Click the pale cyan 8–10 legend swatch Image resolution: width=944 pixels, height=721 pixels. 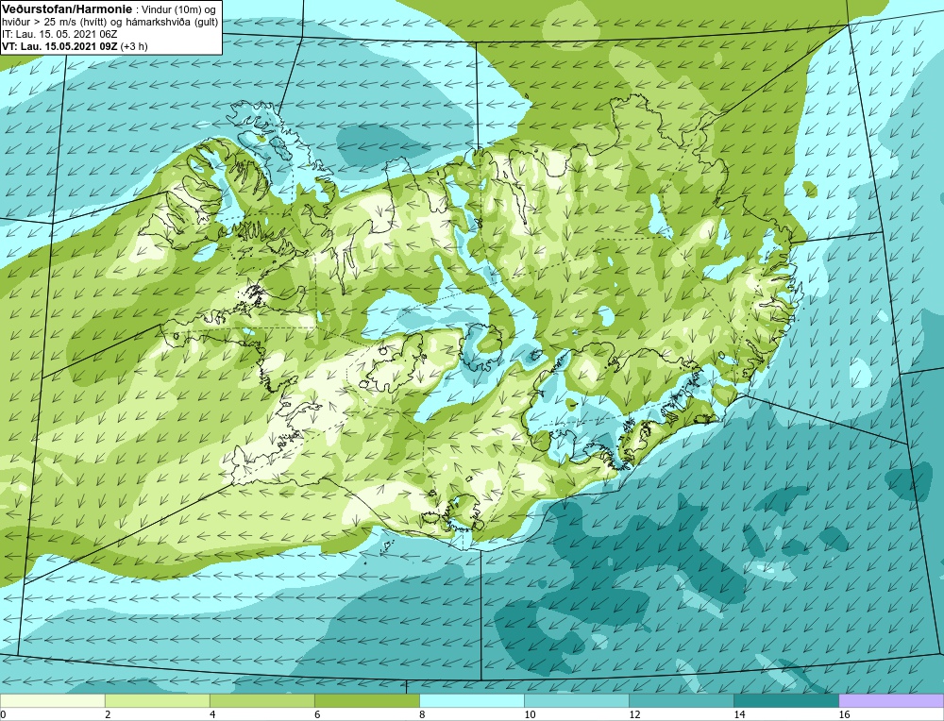tap(471, 700)
